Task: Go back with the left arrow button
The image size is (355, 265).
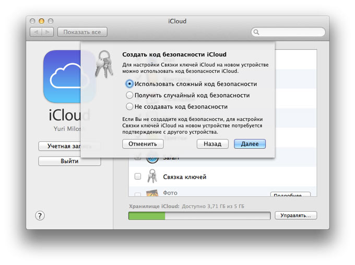Action: click(x=37, y=32)
